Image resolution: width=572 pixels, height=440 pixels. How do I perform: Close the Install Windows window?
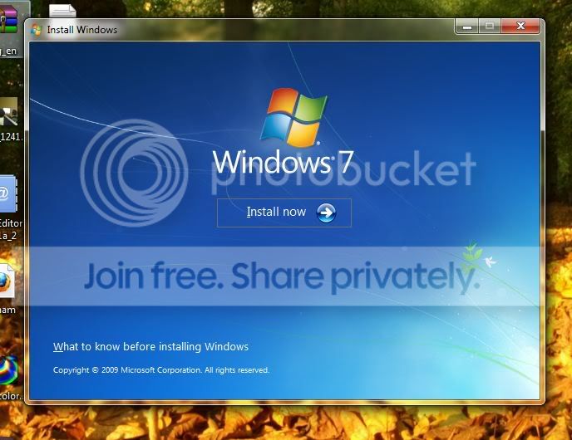pyautogui.click(x=520, y=26)
